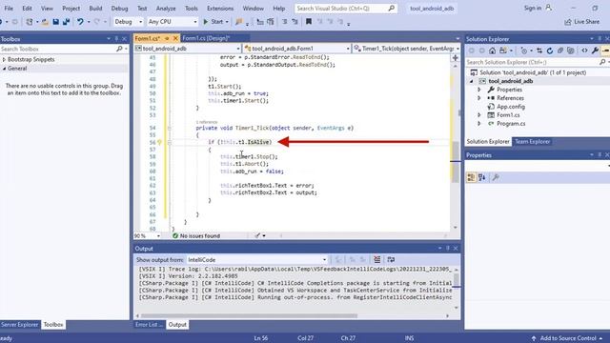Click Clear All icon in Output panel
This screenshot has height=343, width=610.
pyautogui.click(x=377, y=259)
